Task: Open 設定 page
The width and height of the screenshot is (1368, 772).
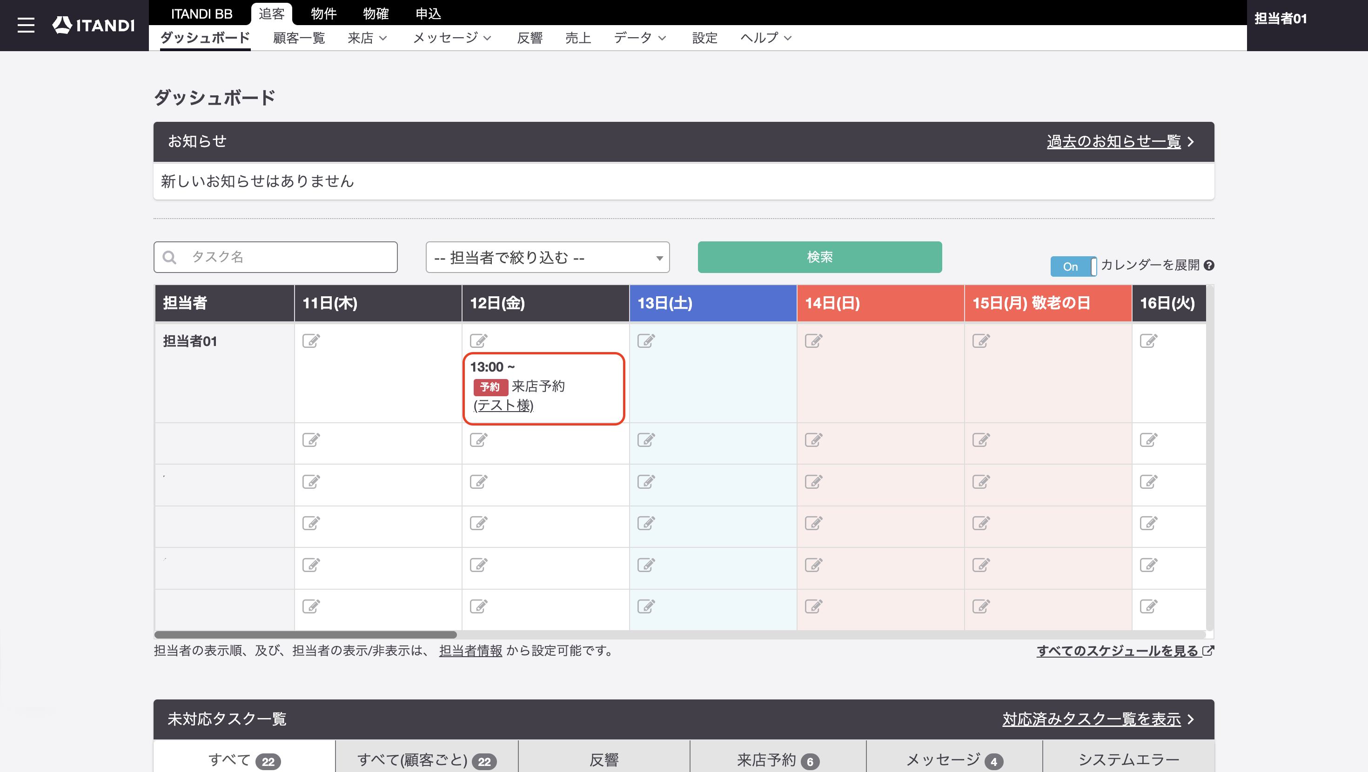Action: click(x=705, y=38)
